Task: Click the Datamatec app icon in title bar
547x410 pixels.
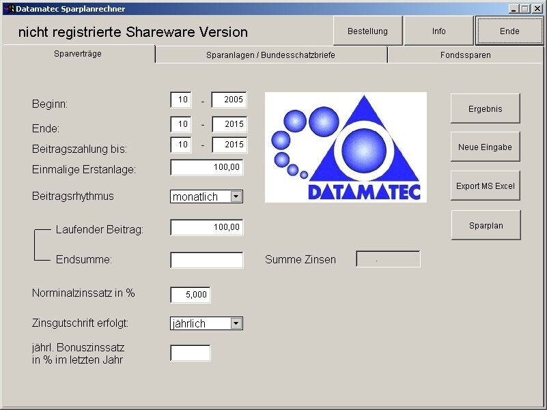Action: [9, 8]
